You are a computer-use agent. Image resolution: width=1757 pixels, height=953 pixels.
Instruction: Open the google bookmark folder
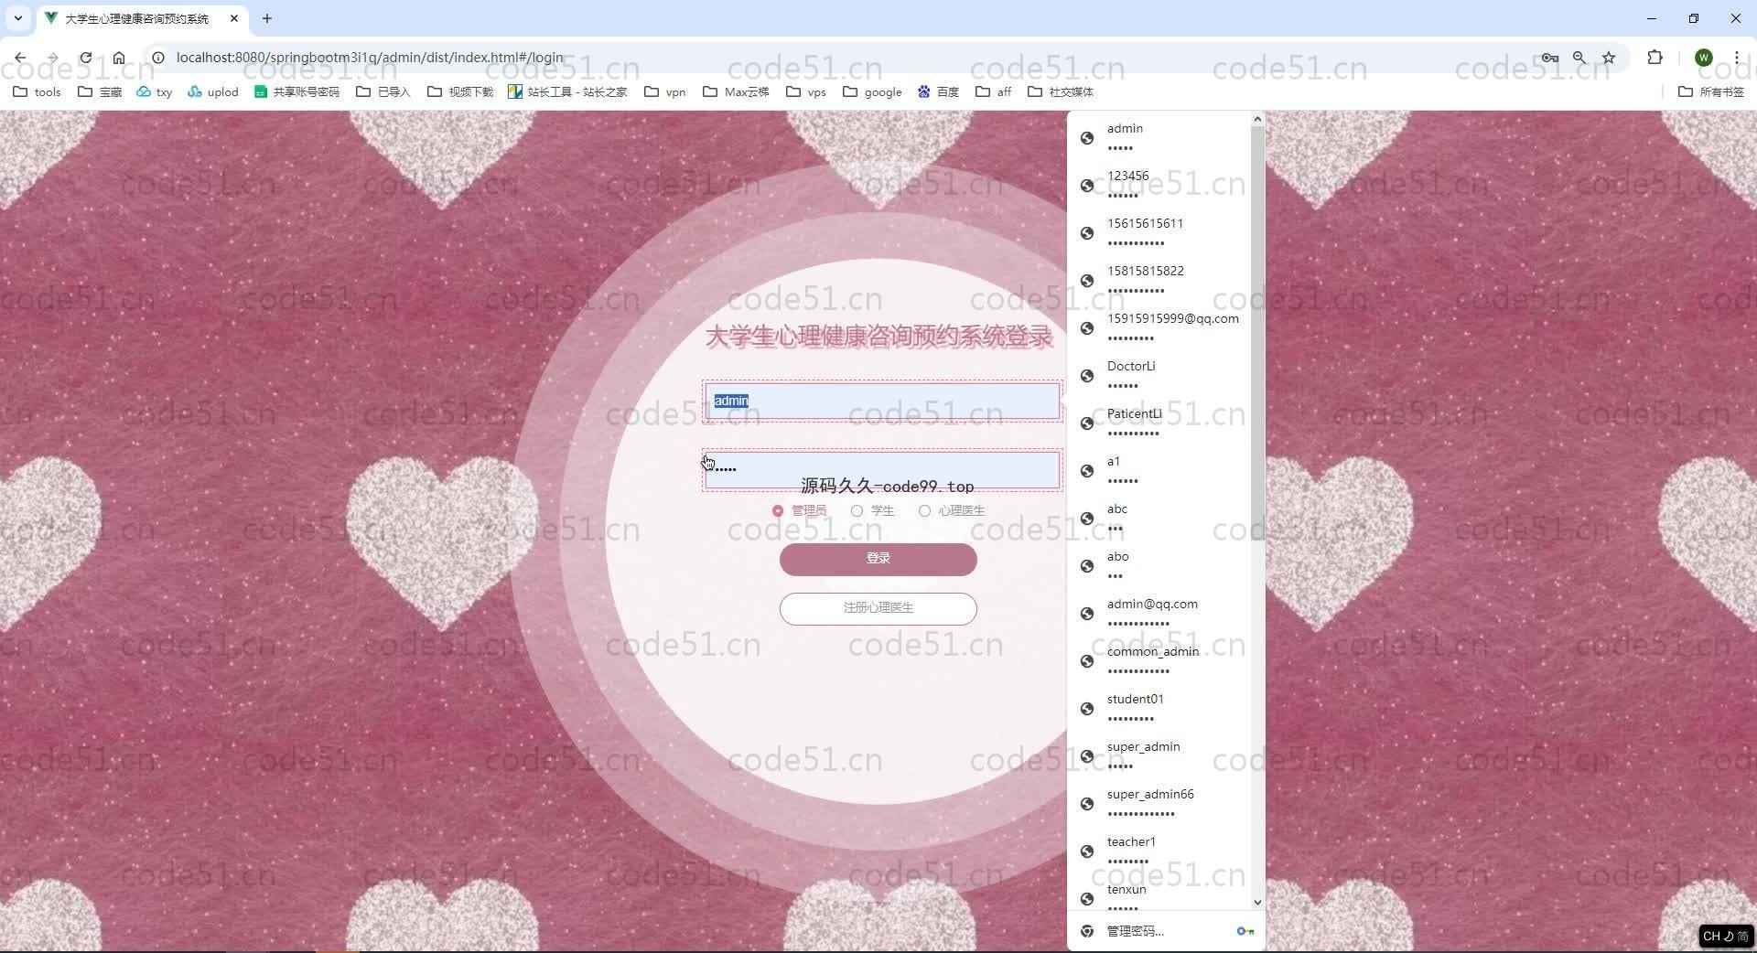point(872,91)
